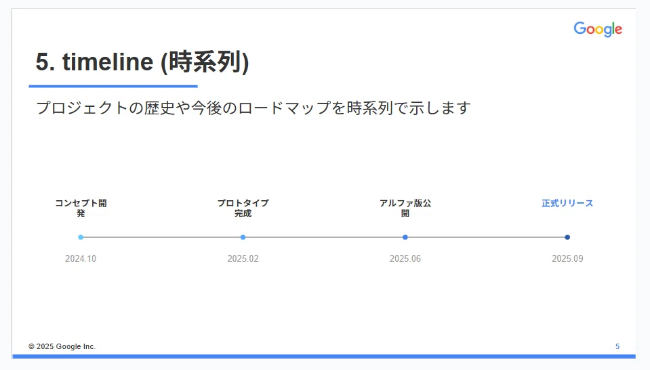Click the Google logo
Image resolution: width=650 pixels, height=370 pixels.
(598, 29)
